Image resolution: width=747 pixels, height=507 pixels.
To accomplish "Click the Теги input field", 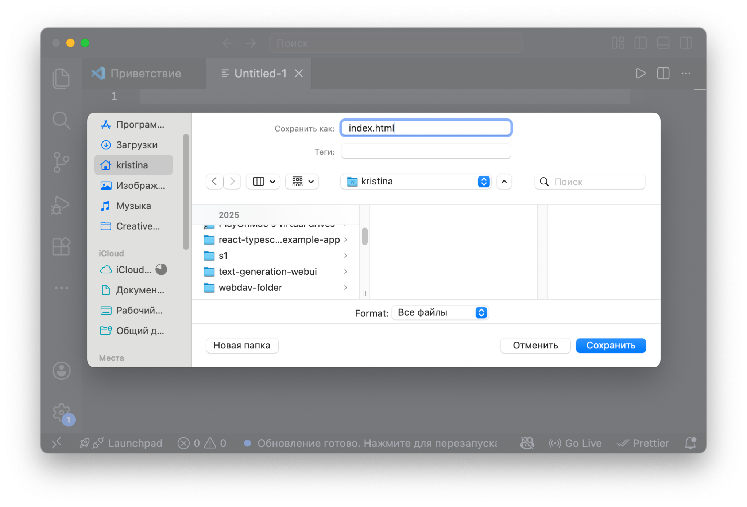I will [x=426, y=151].
